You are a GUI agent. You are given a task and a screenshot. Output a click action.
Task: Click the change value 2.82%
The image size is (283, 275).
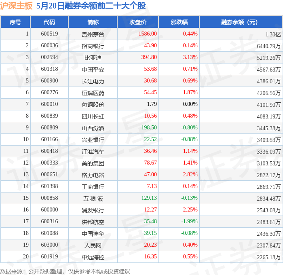[x=190, y=175]
